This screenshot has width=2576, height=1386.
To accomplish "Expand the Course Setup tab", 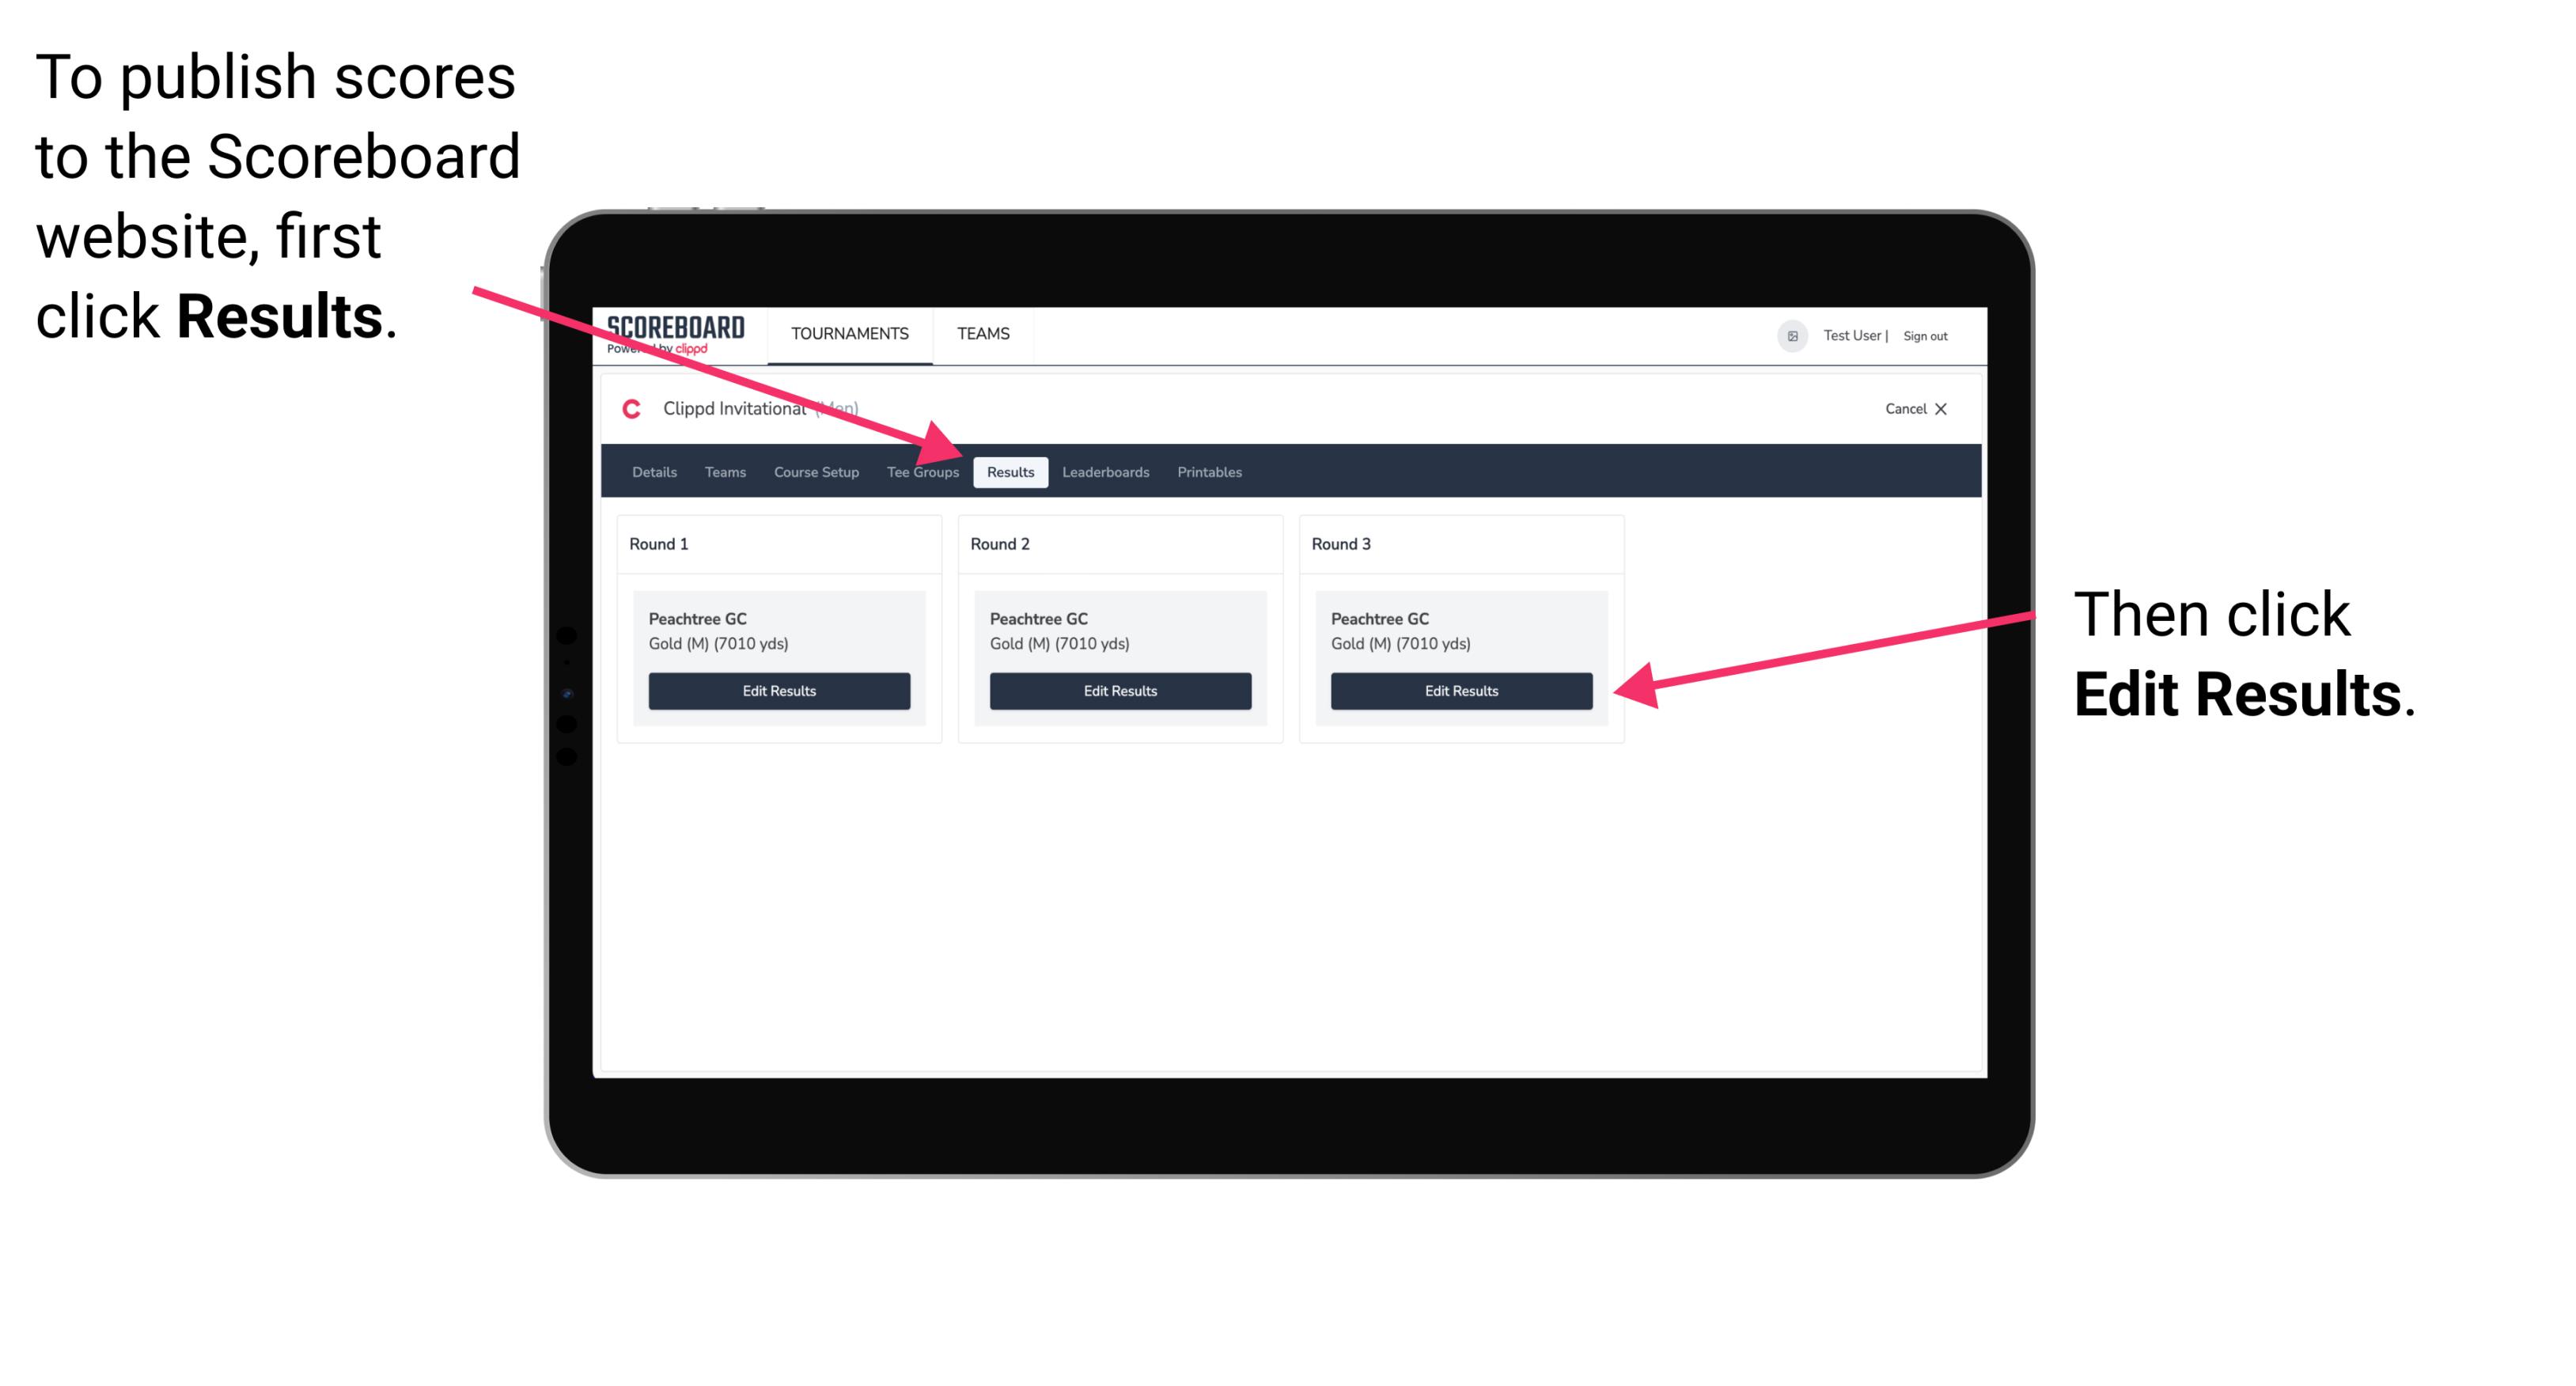I will [x=816, y=471].
